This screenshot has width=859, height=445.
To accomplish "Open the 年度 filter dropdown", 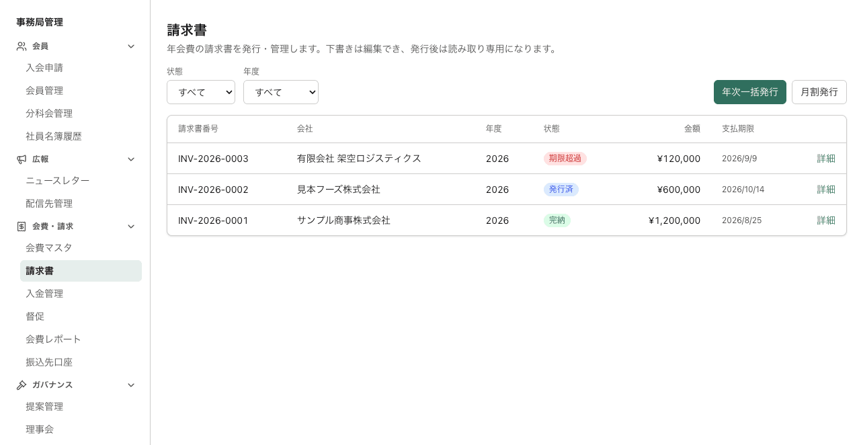I will point(281,92).
